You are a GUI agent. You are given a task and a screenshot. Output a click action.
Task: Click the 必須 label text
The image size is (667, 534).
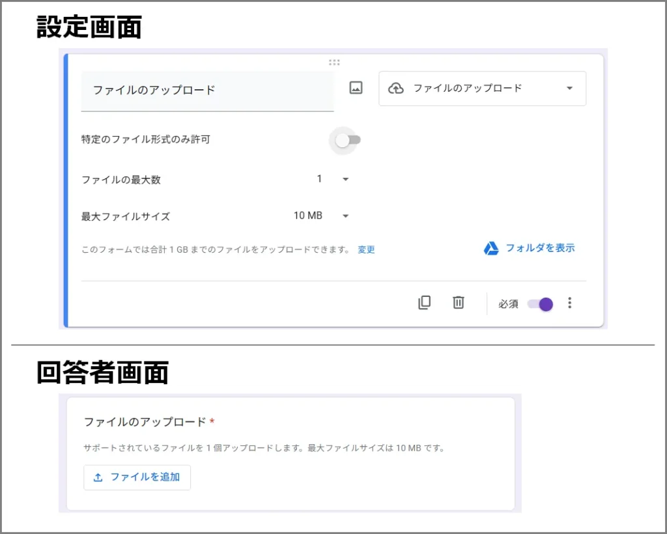point(508,304)
